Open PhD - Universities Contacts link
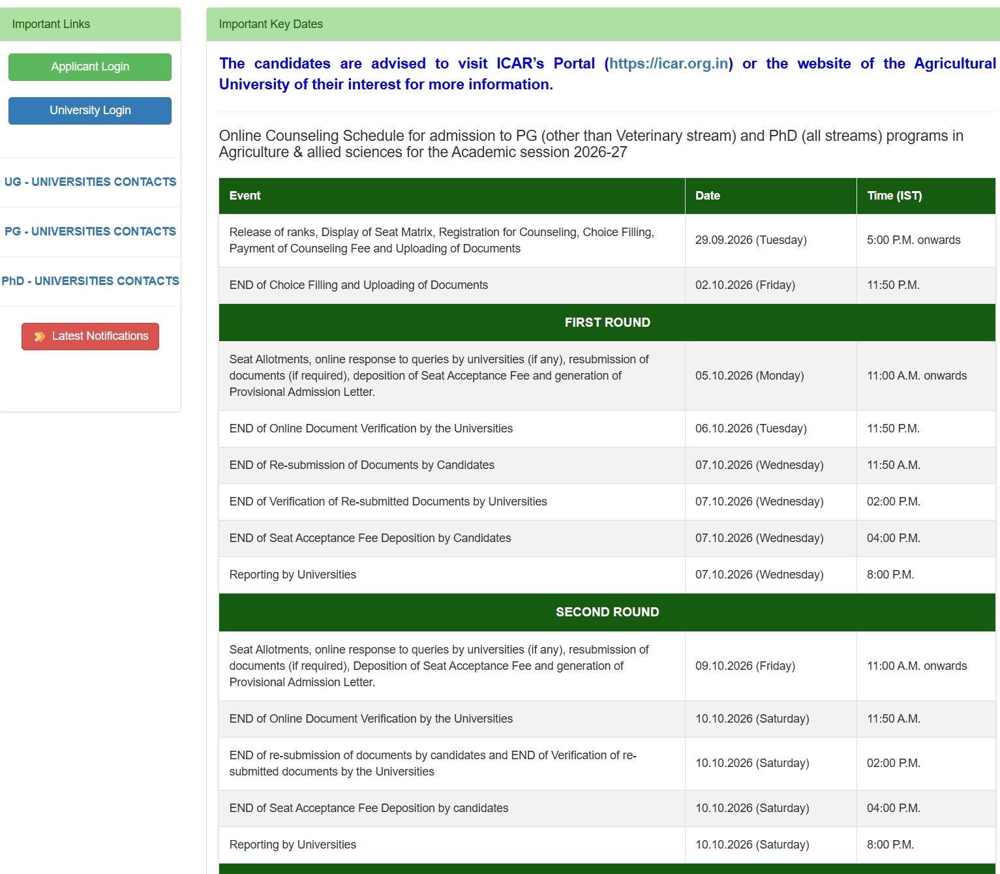The width and height of the screenshot is (1000, 874). point(90,281)
